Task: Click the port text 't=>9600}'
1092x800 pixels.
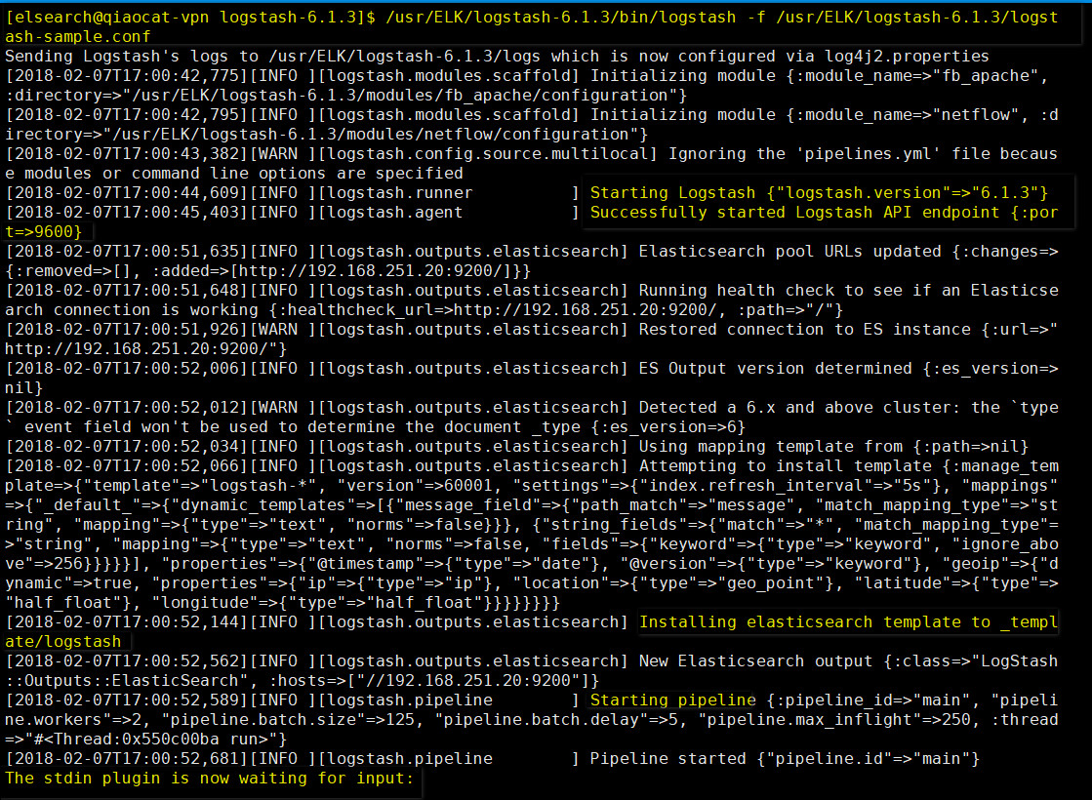Action: click(x=43, y=231)
